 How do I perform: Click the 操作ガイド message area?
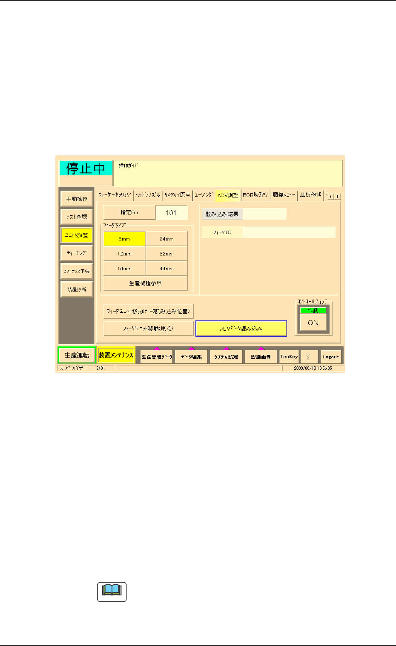[x=228, y=173]
